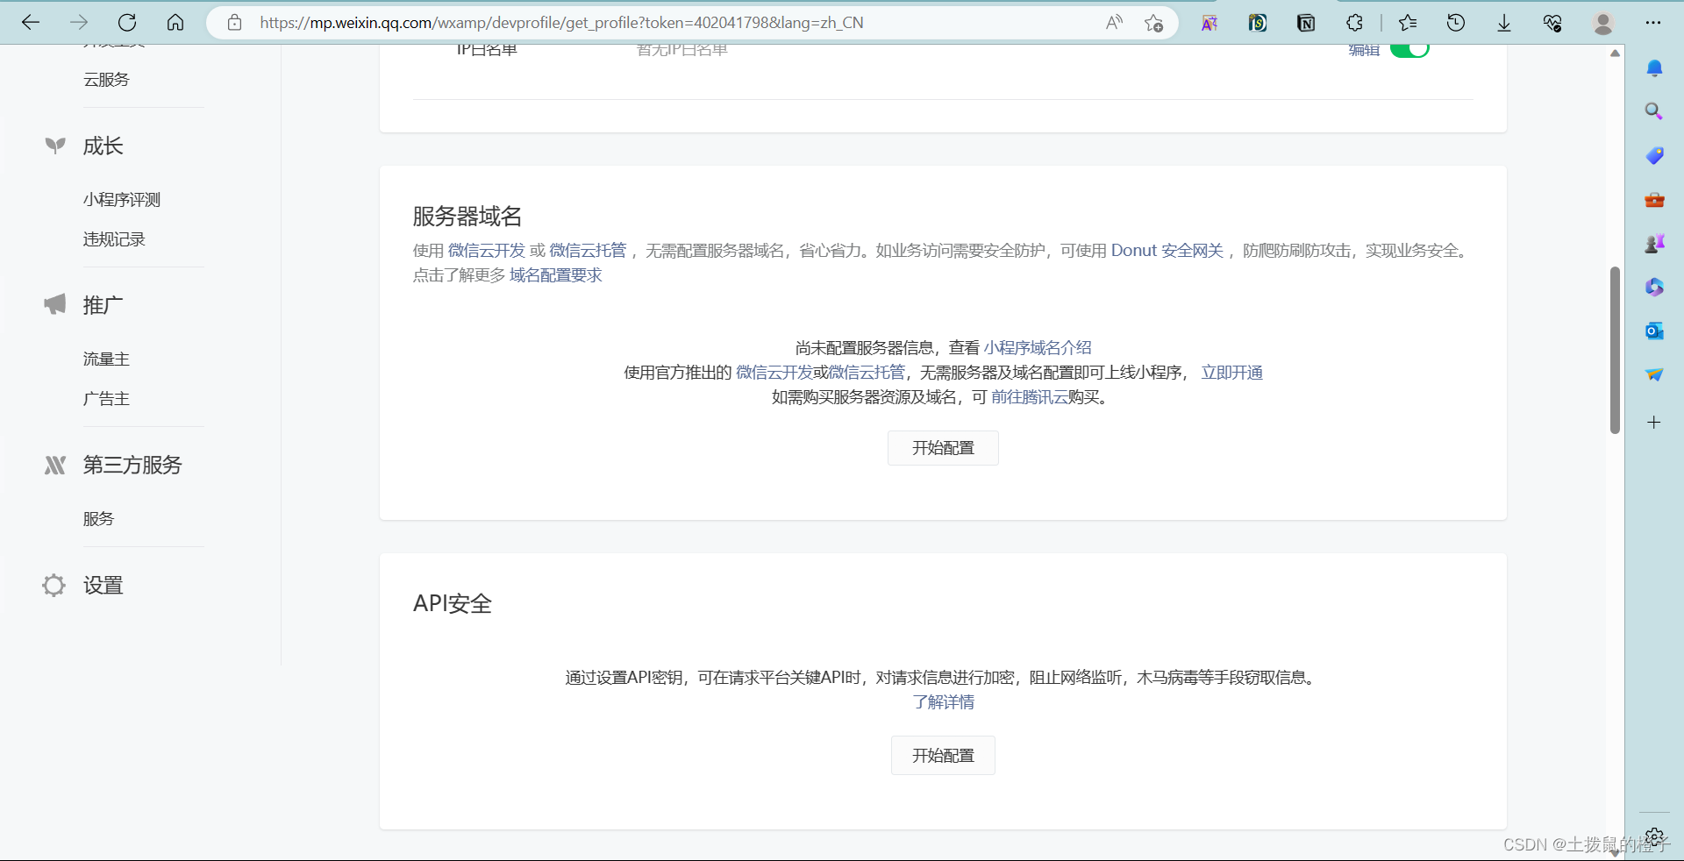Open the downloads panel
The height and width of the screenshot is (861, 1684).
coord(1504,23)
